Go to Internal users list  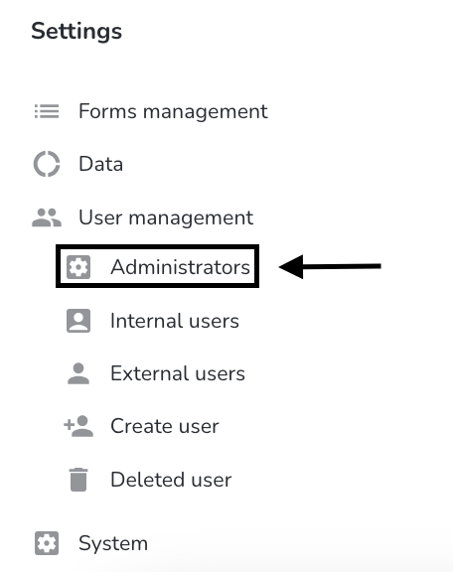(175, 321)
